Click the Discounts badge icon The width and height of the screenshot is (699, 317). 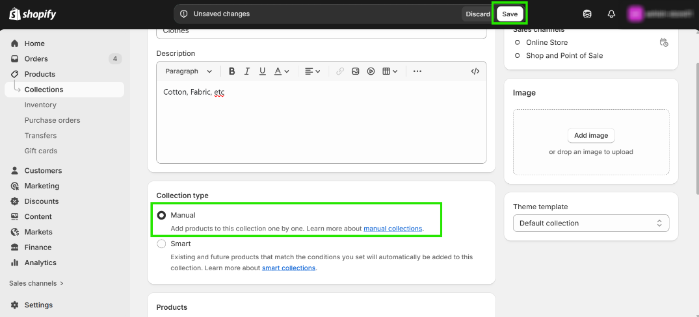[15, 201]
